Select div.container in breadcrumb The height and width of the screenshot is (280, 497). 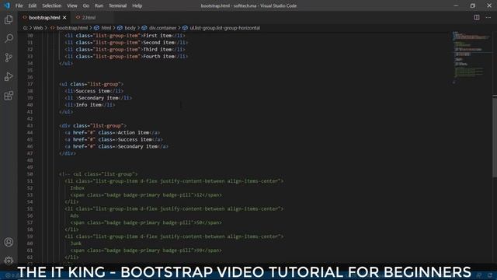[x=162, y=28]
